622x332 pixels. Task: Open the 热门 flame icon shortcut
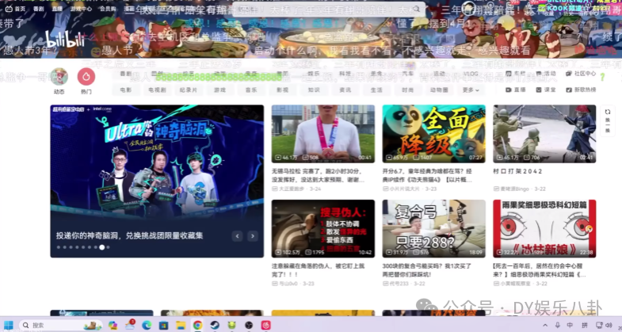pyautogui.click(x=86, y=77)
